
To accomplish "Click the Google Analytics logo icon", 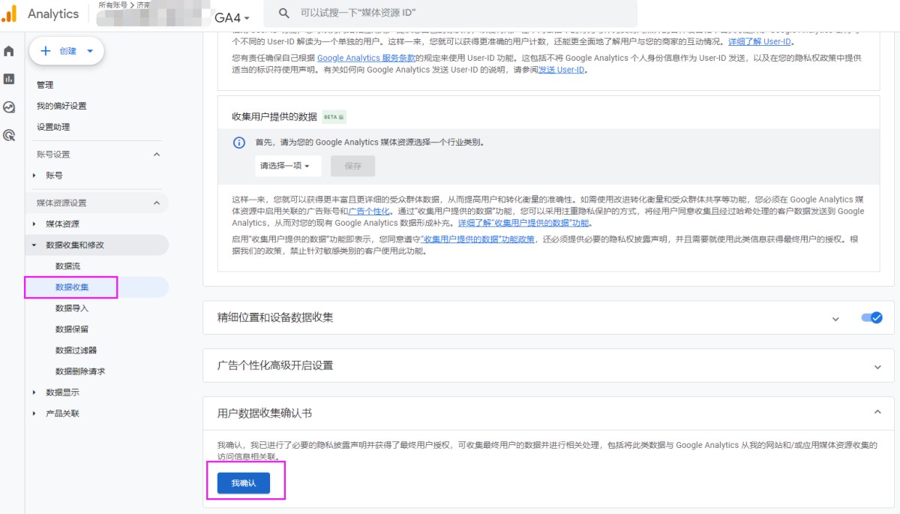I will (10, 14).
